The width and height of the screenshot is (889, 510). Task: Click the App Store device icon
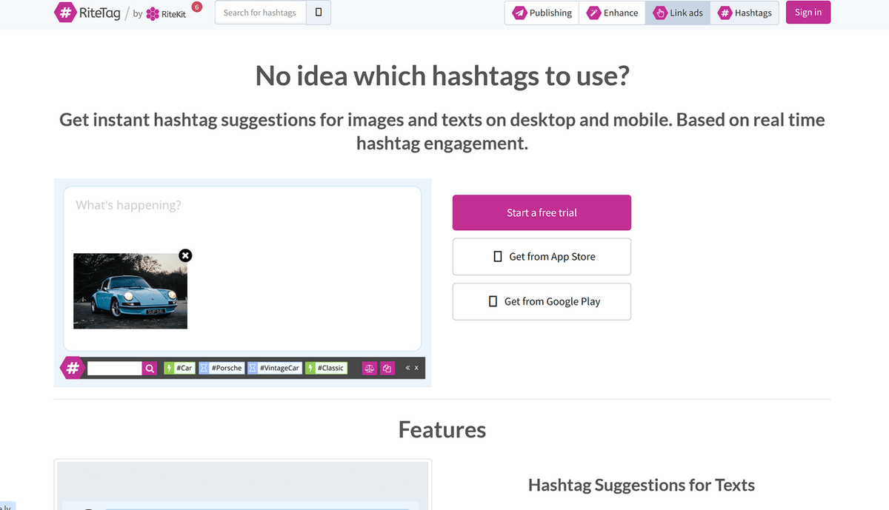(x=498, y=257)
